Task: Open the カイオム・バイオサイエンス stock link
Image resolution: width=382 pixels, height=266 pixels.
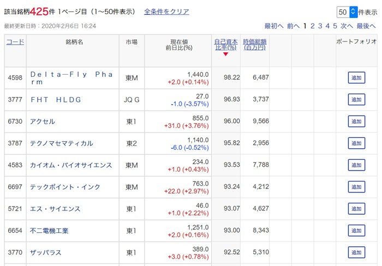Action: tap(71, 165)
